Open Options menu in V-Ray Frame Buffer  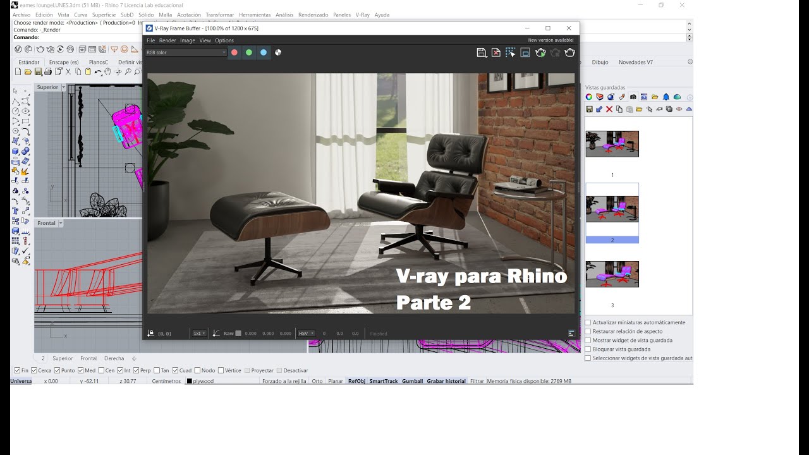tap(224, 40)
